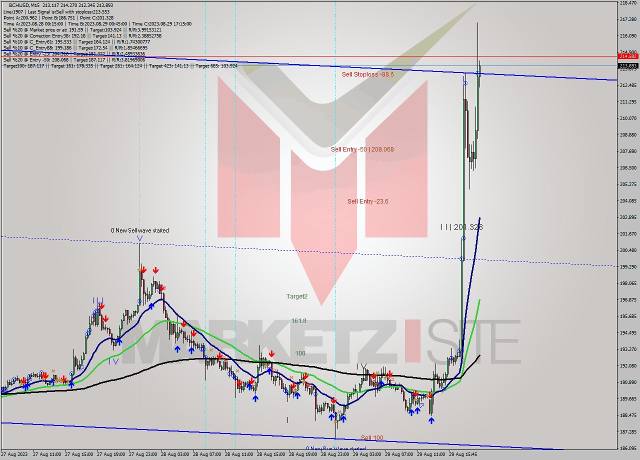Select 'Sell %20 @ Market price' line
This screenshot has height=460, width=640.
(82, 29)
